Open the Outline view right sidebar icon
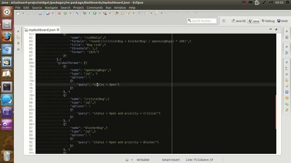Image resolution: width=291 pixels, height=163 pixels. pos(287,53)
